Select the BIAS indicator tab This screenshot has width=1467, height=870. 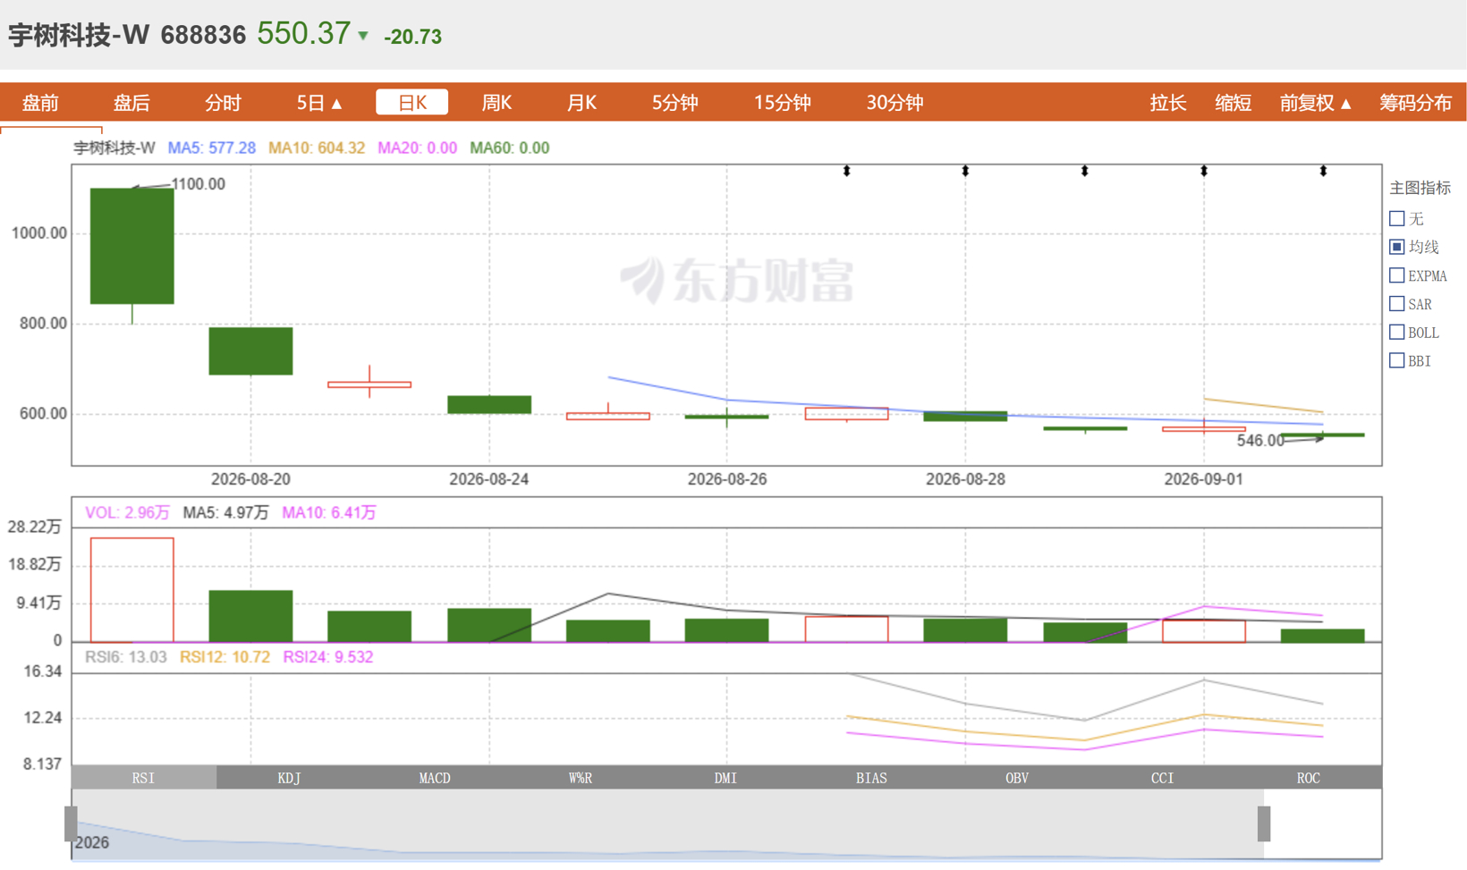(x=871, y=778)
